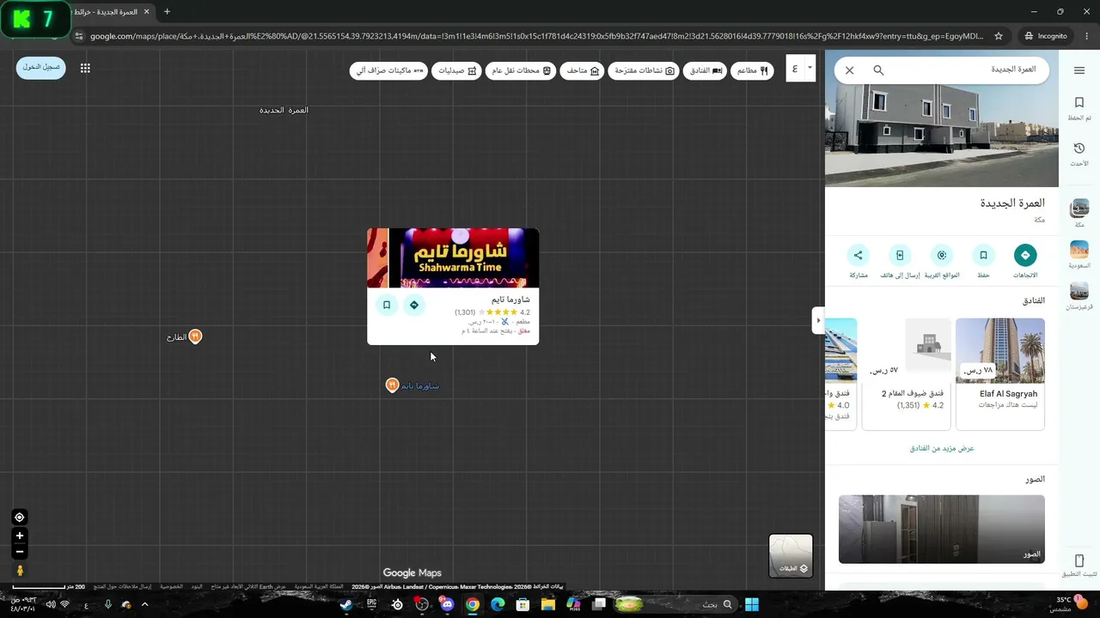Click the magnifier search icon in search box
Screen dimensions: 1100x618
[x=878, y=70]
